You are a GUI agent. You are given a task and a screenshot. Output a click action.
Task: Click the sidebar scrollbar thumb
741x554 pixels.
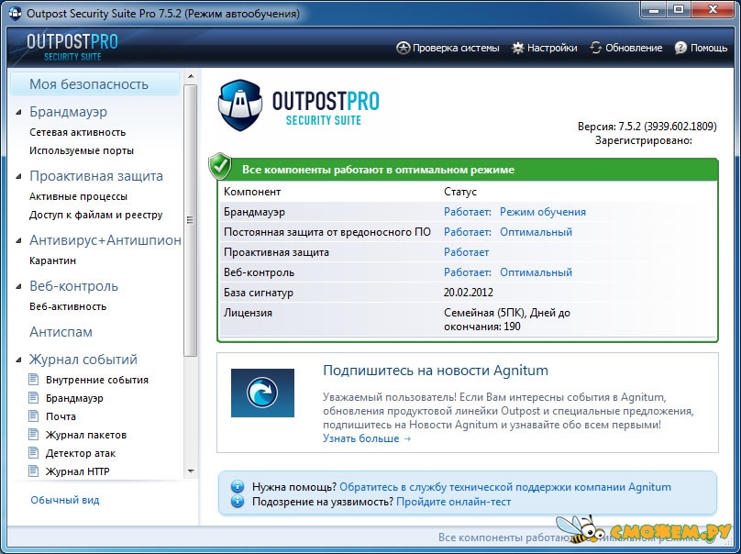pyautogui.click(x=191, y=220)
